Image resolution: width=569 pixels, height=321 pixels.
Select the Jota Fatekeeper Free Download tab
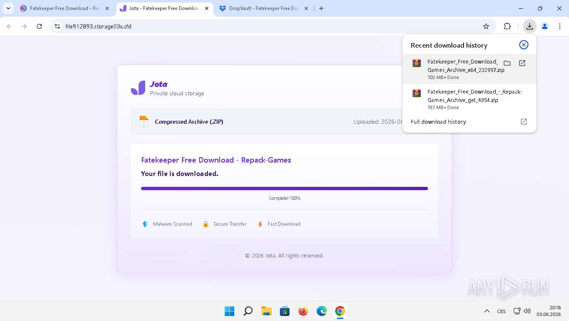pos(164,8)
